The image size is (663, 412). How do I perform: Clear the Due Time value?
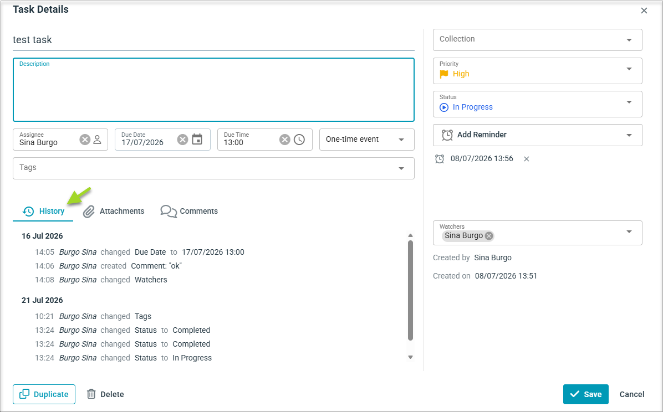(285, 140)
